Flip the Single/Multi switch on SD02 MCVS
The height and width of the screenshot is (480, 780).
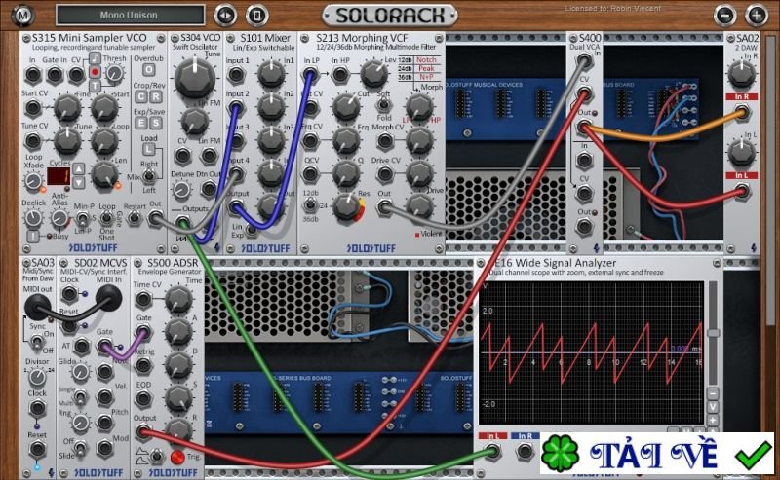point(79,396)
